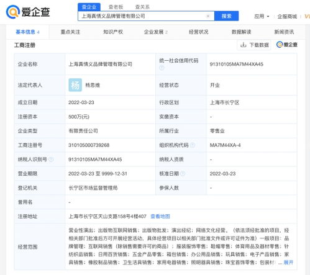The height and width of the screenshot is (275, 310).
Task: Click the info icon beside 纳税人识别号
Action: [x=51, y=160]
